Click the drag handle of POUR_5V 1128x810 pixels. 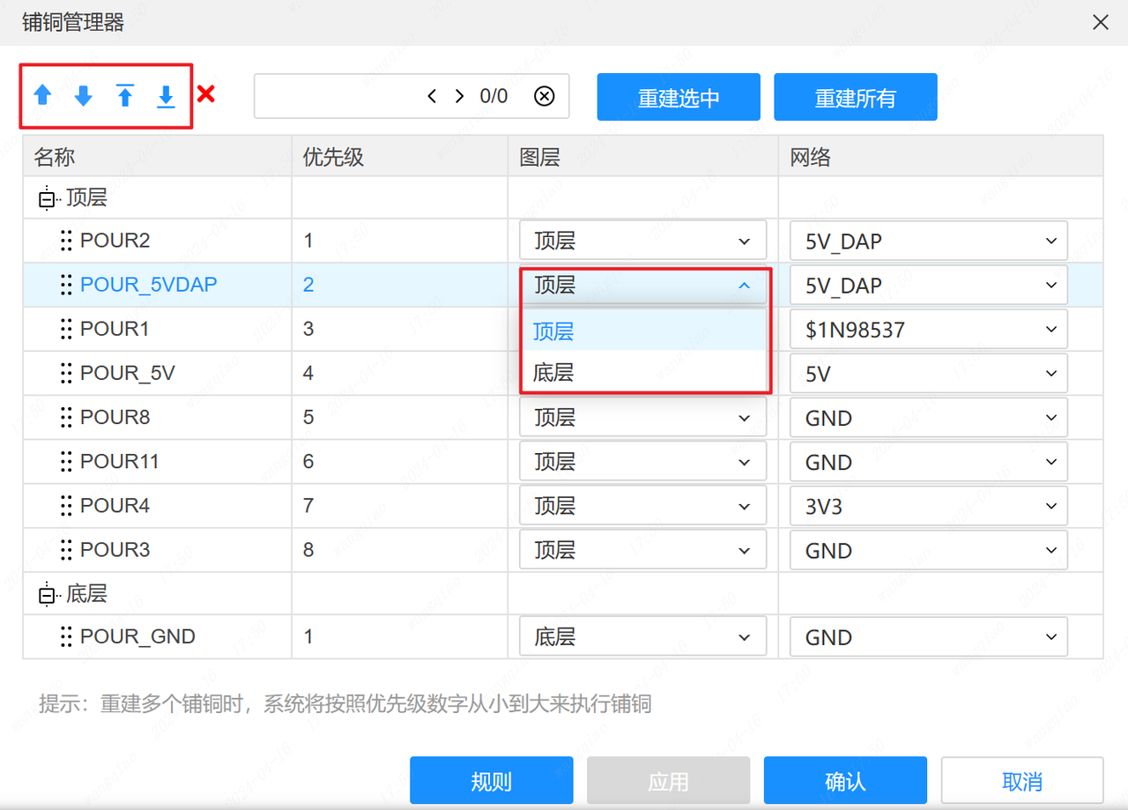(66, 373)
